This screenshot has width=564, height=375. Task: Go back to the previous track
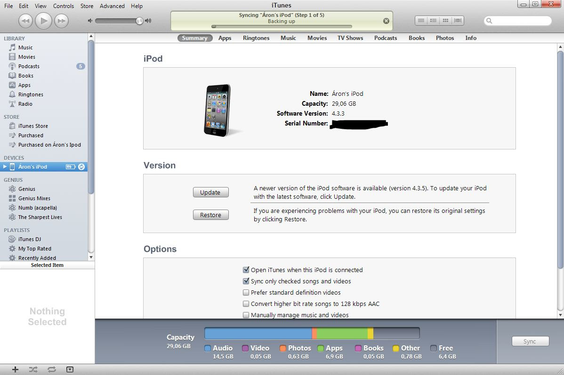pyautogui.click(x=25, y=21)
